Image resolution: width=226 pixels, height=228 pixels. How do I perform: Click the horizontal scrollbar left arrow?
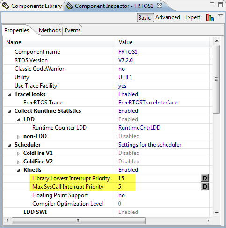click(x=7, y=221)
